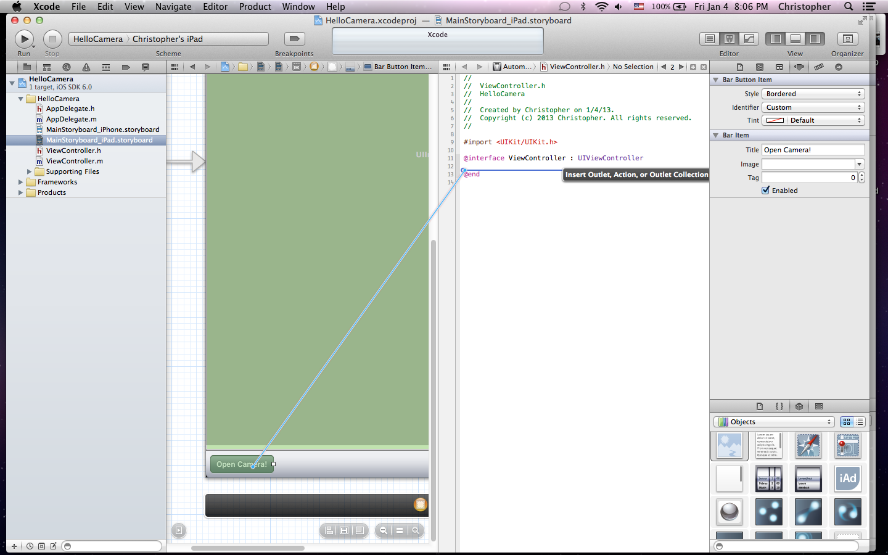Show the Attributes inspector
This screenshot has height=555, width=888.
pos(799,67)
